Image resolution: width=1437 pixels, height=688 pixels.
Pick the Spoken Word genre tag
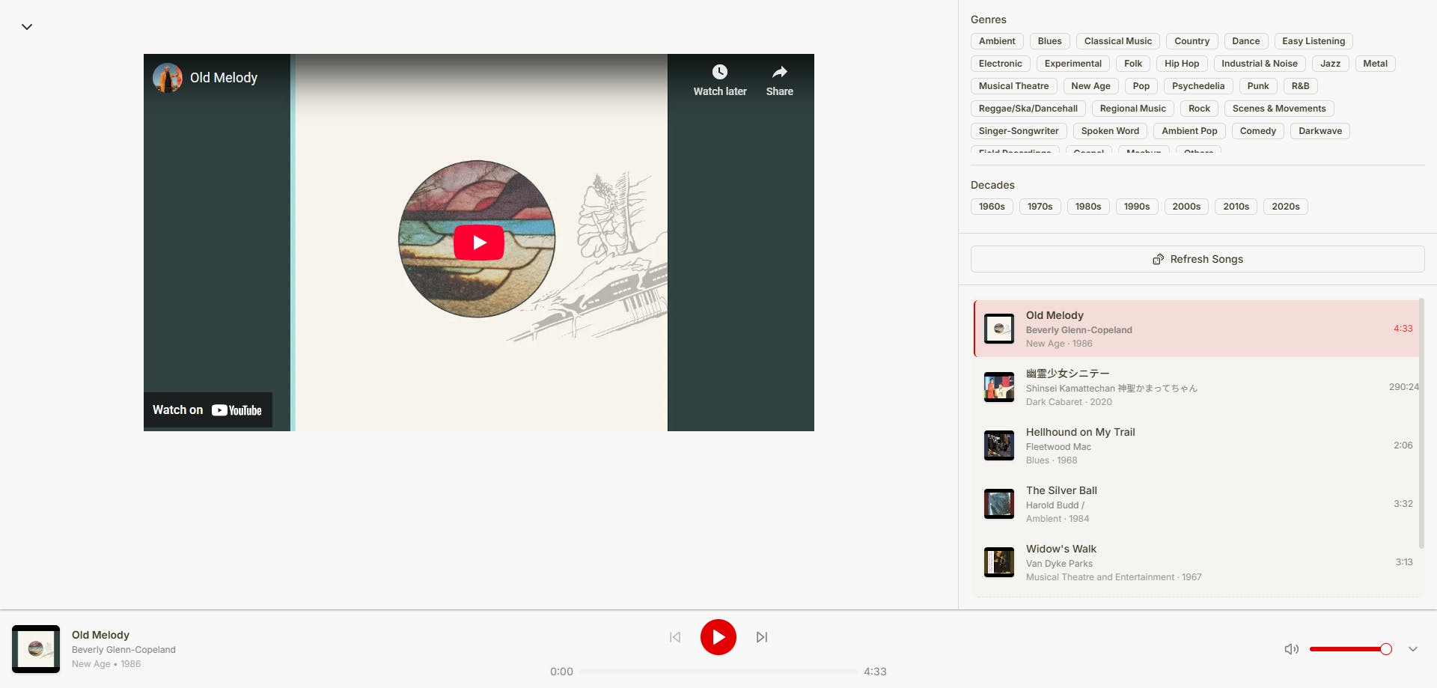tap(1110, 131)
